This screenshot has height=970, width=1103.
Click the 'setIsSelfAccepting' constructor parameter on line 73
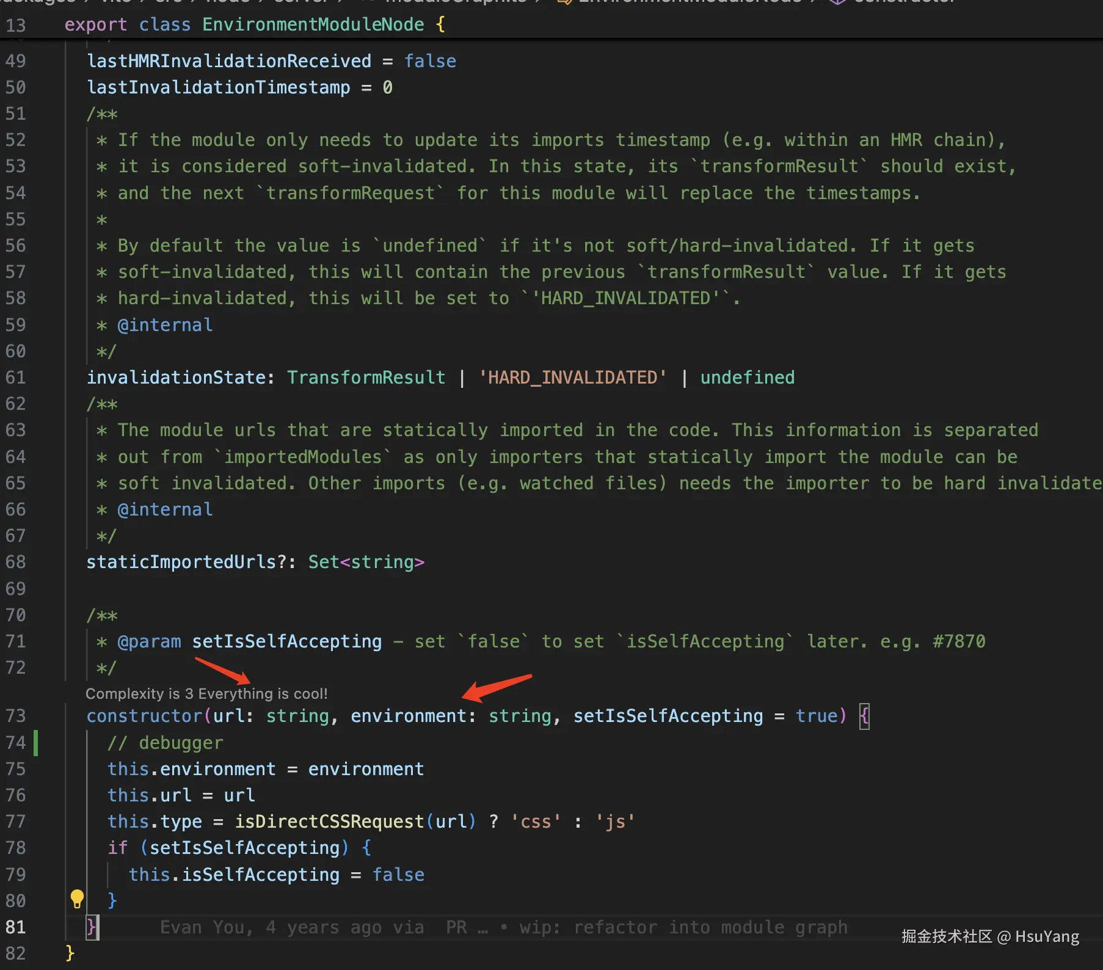[668, 716]
